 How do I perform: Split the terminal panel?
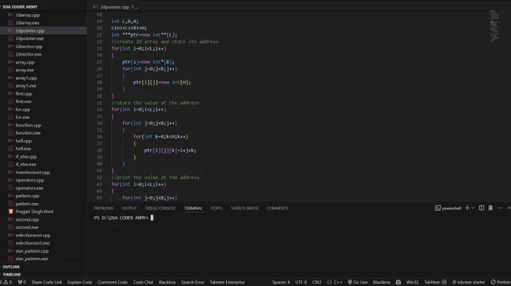click(x=482, y=208)
